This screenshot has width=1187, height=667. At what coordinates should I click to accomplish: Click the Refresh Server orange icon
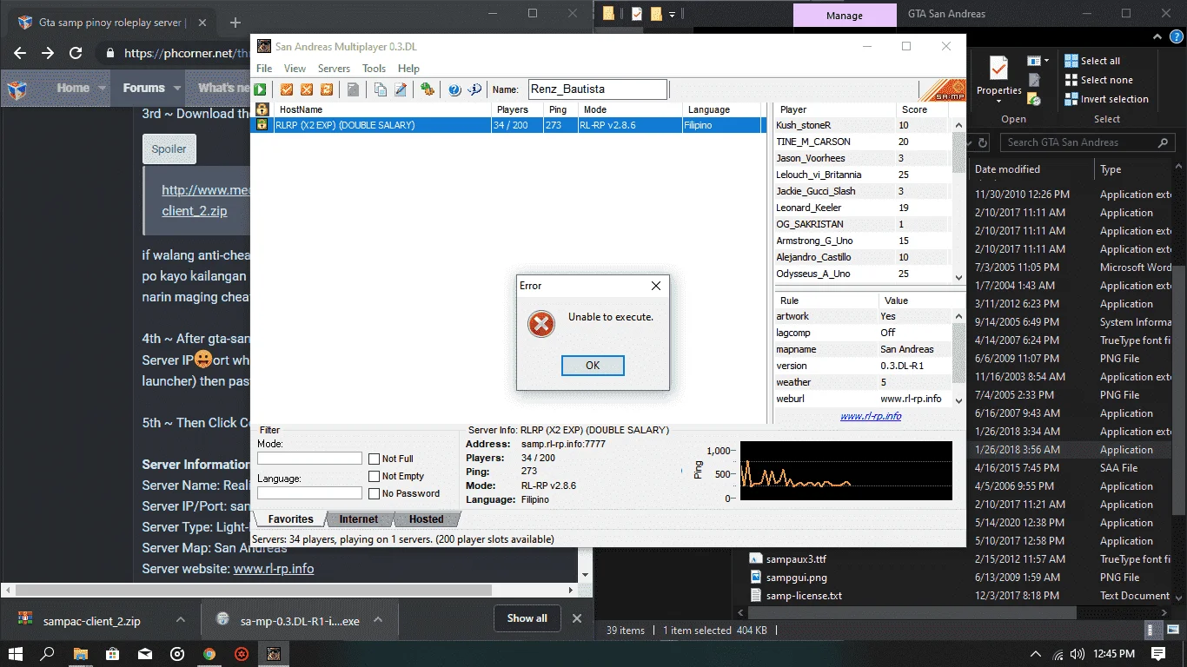pyautogui.click(x=327, y=89)
